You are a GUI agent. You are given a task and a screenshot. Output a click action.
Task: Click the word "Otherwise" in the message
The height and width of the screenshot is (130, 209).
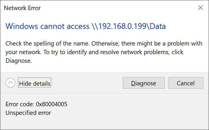[x=105, y=44]
